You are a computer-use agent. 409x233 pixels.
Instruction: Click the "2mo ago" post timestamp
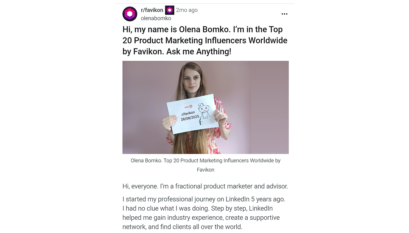coord(187,10)
